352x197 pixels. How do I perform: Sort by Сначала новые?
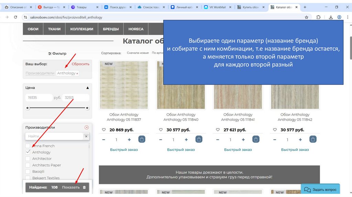click(137, 53)
